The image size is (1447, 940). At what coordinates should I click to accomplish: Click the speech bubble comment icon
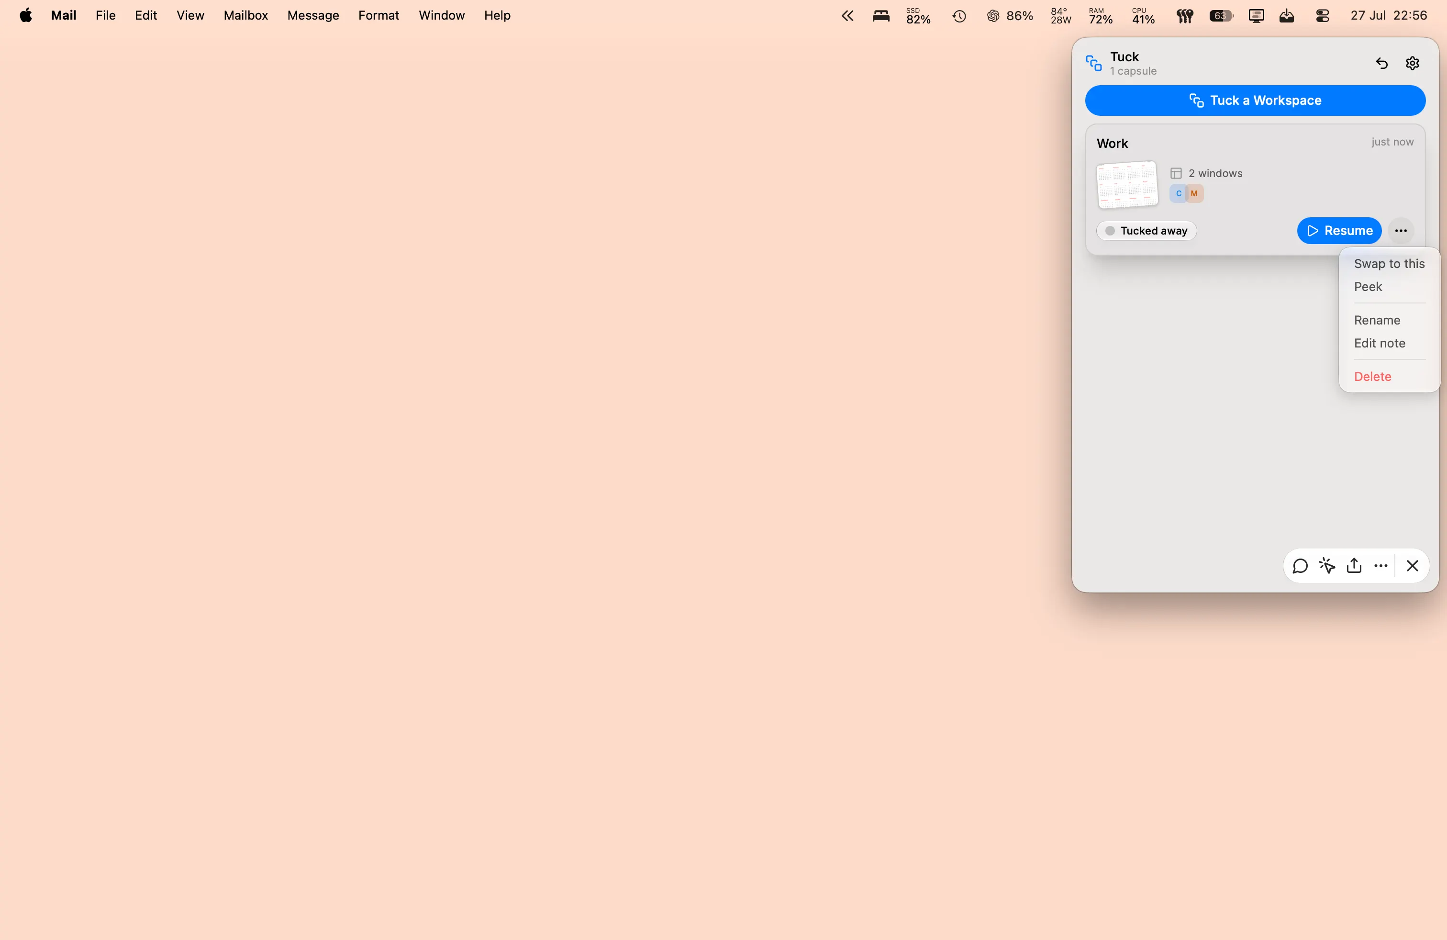pyautogui.click(x=1300, y=565)
